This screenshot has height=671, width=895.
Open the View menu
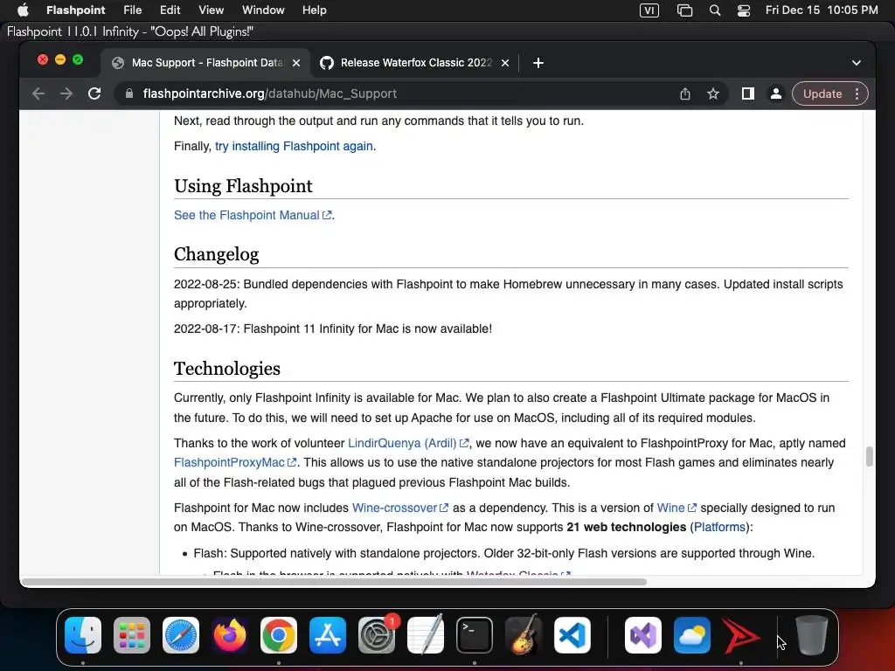[x=212, y=10]
